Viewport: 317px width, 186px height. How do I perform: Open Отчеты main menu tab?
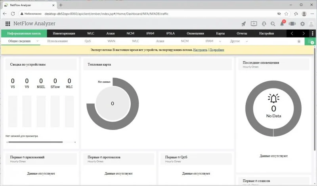(242, 34)
